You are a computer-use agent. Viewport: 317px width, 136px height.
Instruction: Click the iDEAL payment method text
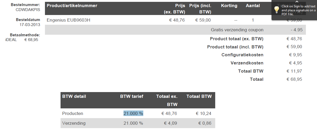pyautogui.click(x=11, y=40)
